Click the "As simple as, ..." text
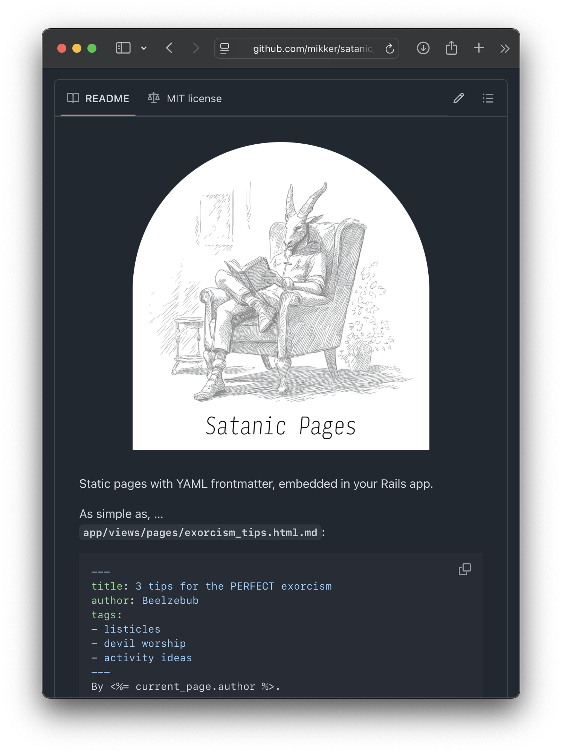 tap(121, 514)
